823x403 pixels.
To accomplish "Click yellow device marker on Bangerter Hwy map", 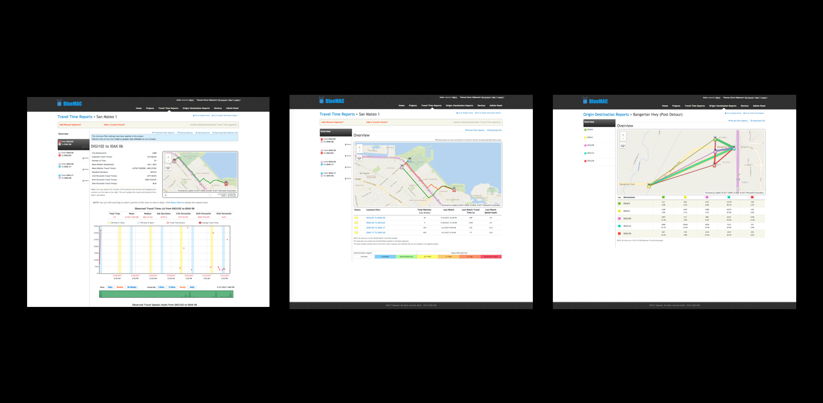I will coord(649,186).
